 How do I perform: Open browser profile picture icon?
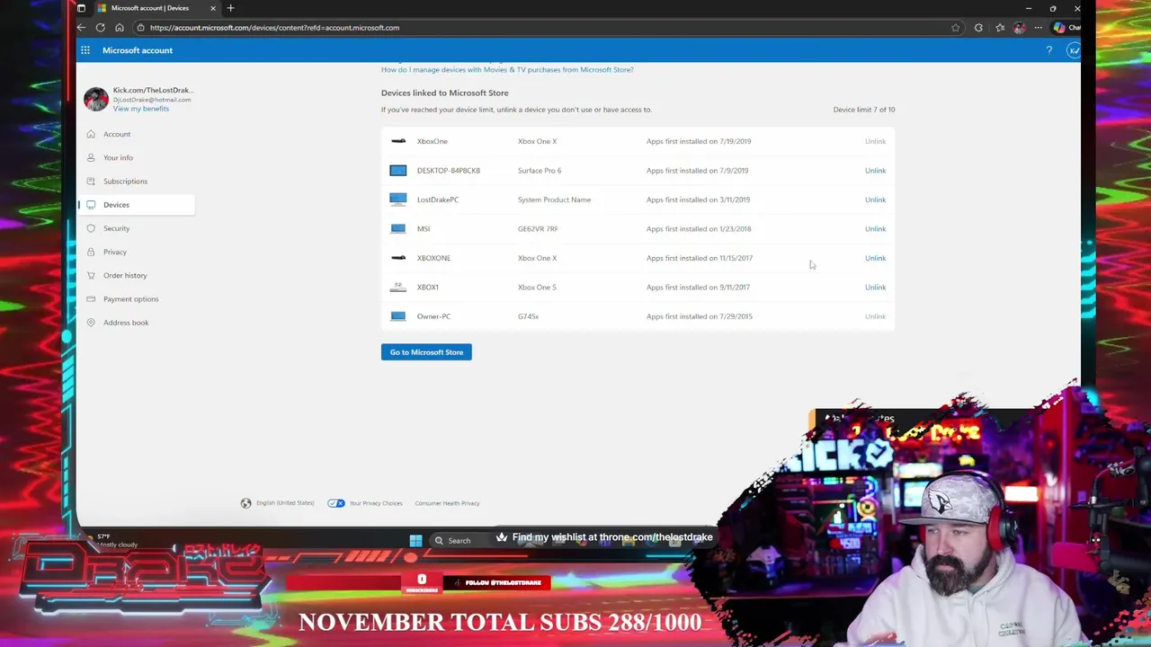point(1019,28)
